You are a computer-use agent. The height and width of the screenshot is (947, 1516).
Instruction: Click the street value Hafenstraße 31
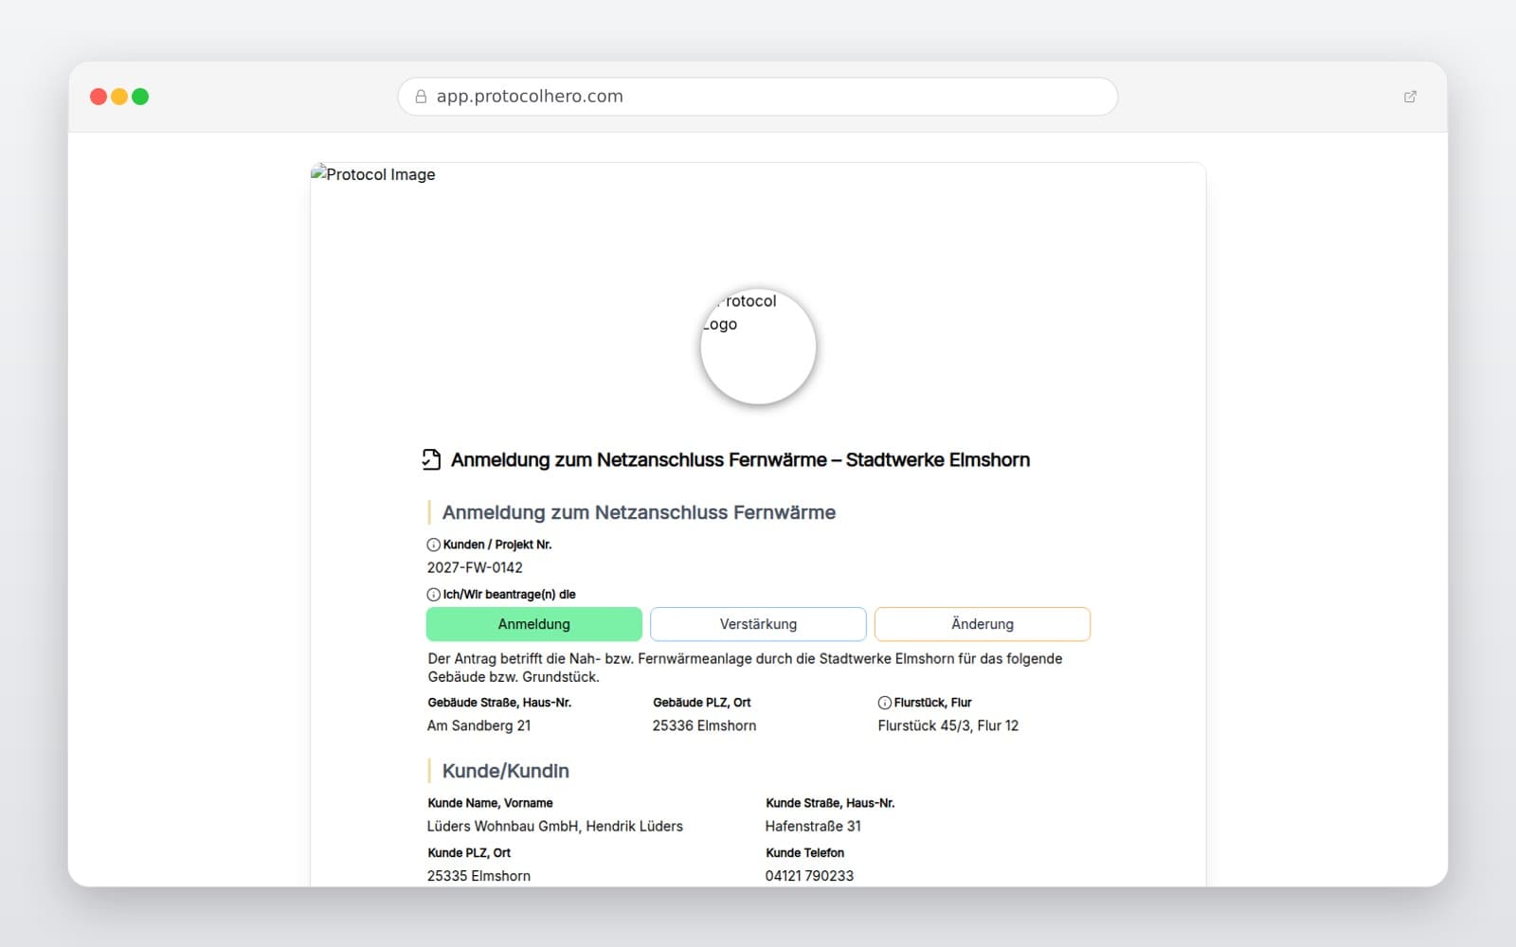813,826
